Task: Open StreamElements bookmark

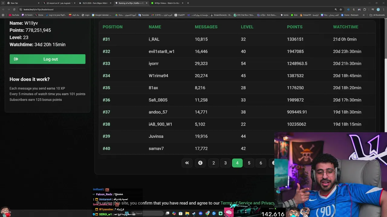Action: tap(221, 15)
